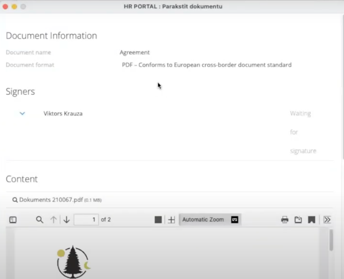Click the PDF viewer vertical scrollbar

pyautogui.click(x=331, y=241)
